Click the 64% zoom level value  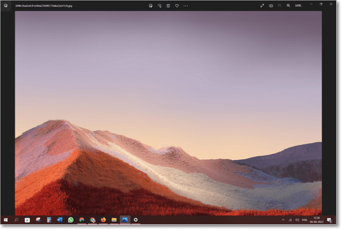[298, 6]
